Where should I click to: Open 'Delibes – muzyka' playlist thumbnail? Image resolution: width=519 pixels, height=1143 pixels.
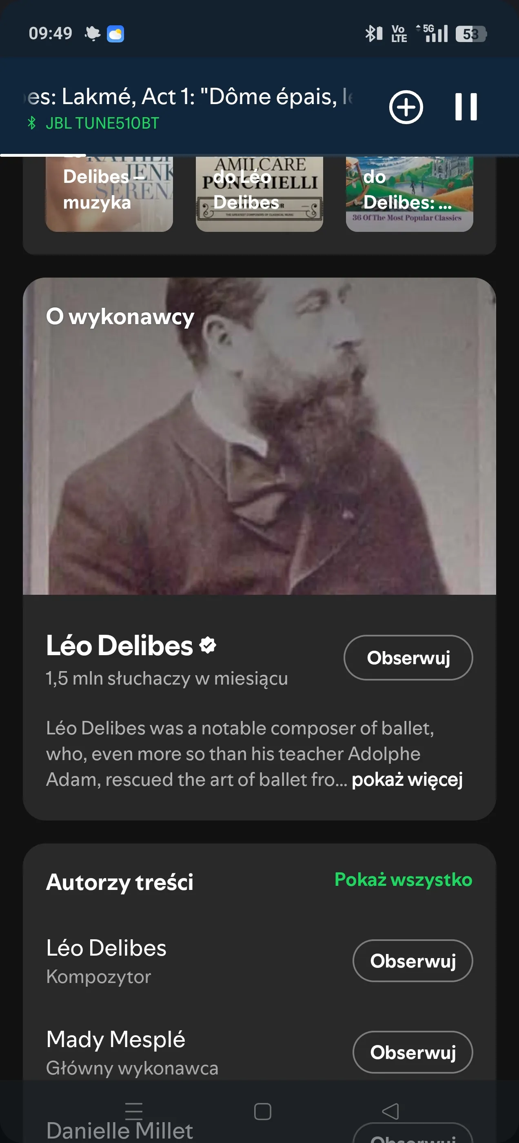(109, 194)
